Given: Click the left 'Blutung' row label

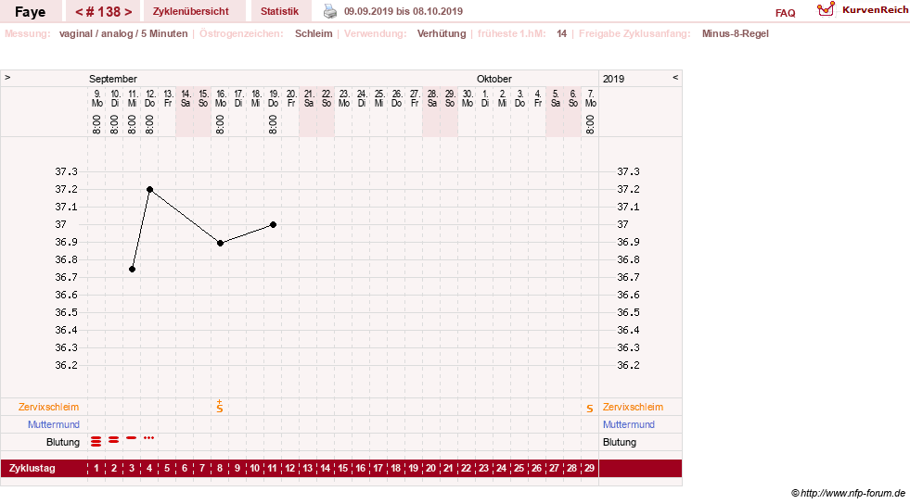Looking at the screenshot, I should pyautogui.click(x=63, y=442).
